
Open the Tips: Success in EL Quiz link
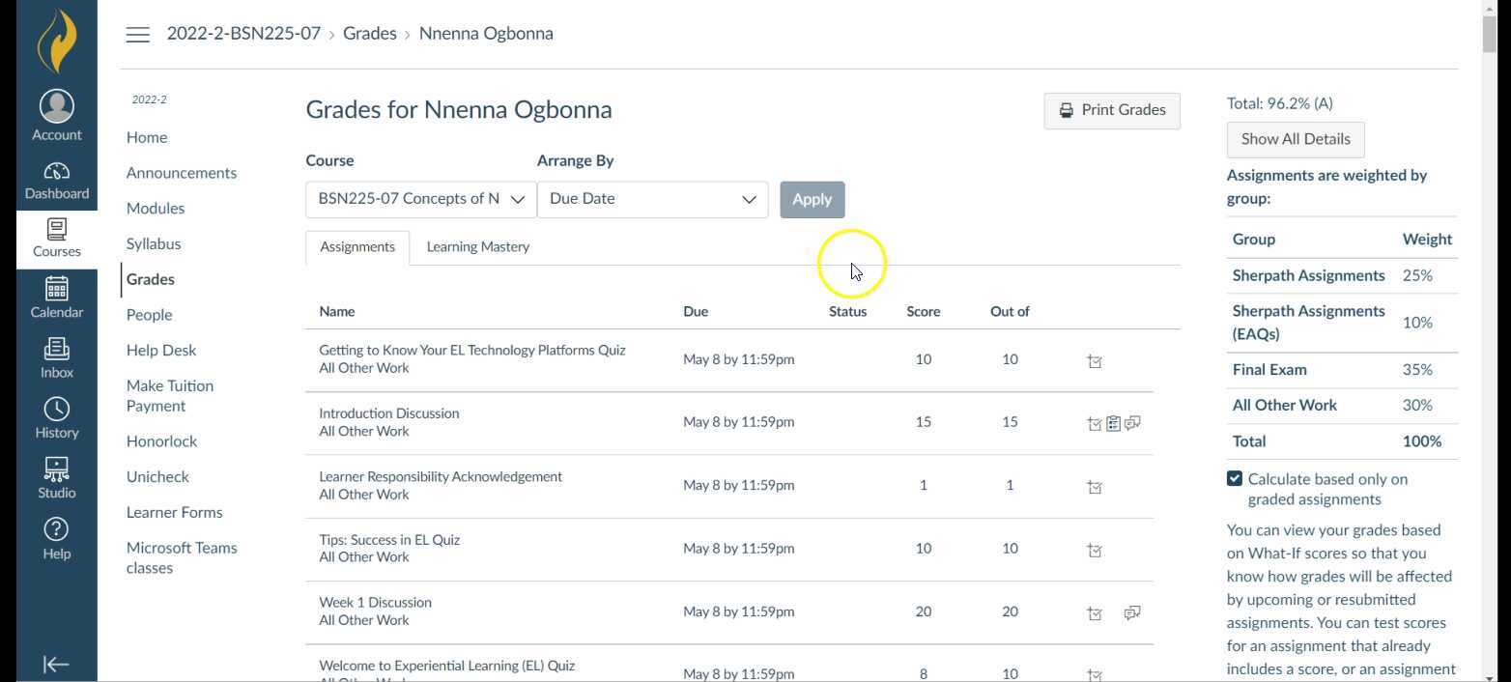pos(389,540)
